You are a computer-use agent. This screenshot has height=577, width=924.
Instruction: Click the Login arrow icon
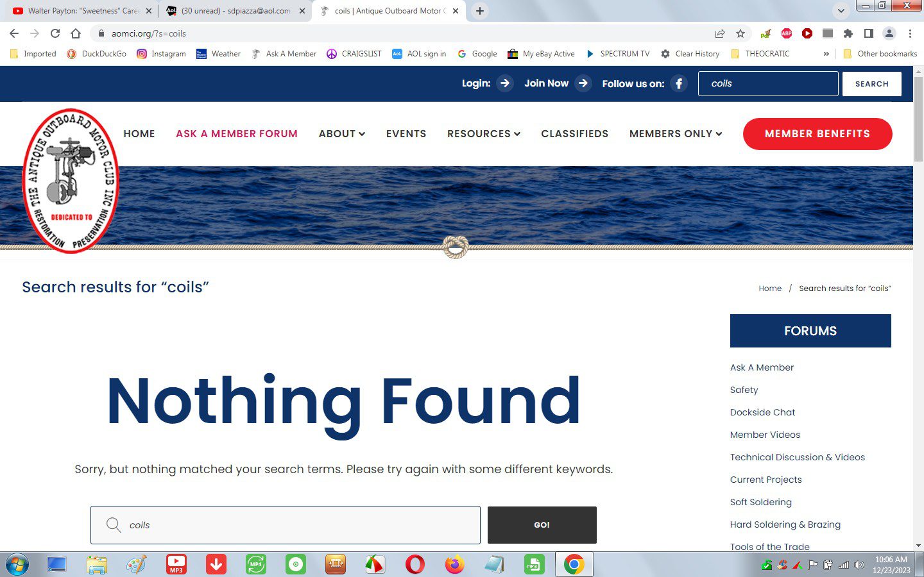505,83
